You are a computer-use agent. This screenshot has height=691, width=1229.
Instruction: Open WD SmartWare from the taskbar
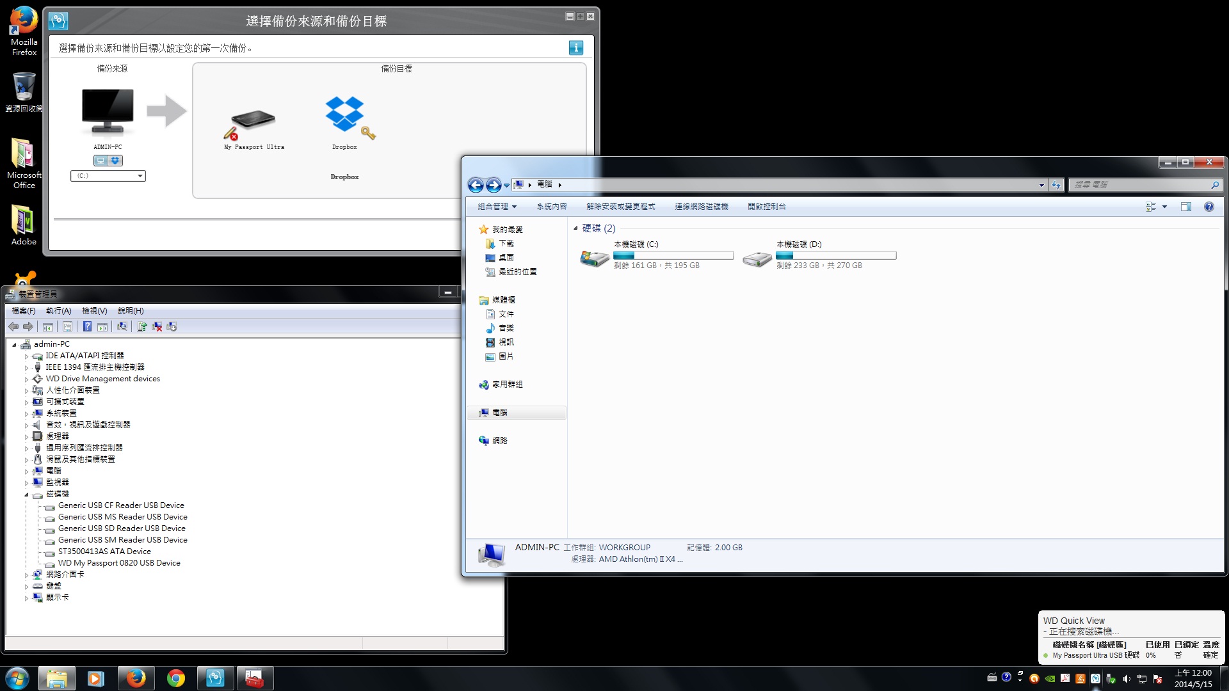215,678
